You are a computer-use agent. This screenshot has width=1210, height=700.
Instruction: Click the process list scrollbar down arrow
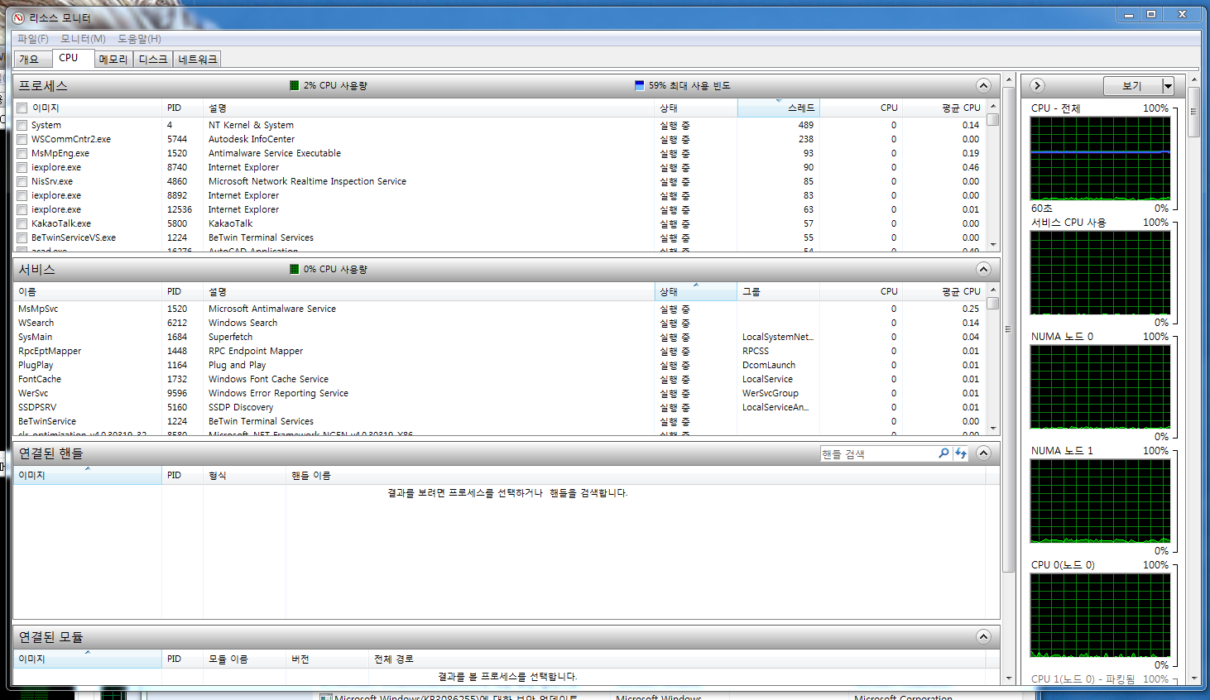pyautogui.click(x=993, y=245)
